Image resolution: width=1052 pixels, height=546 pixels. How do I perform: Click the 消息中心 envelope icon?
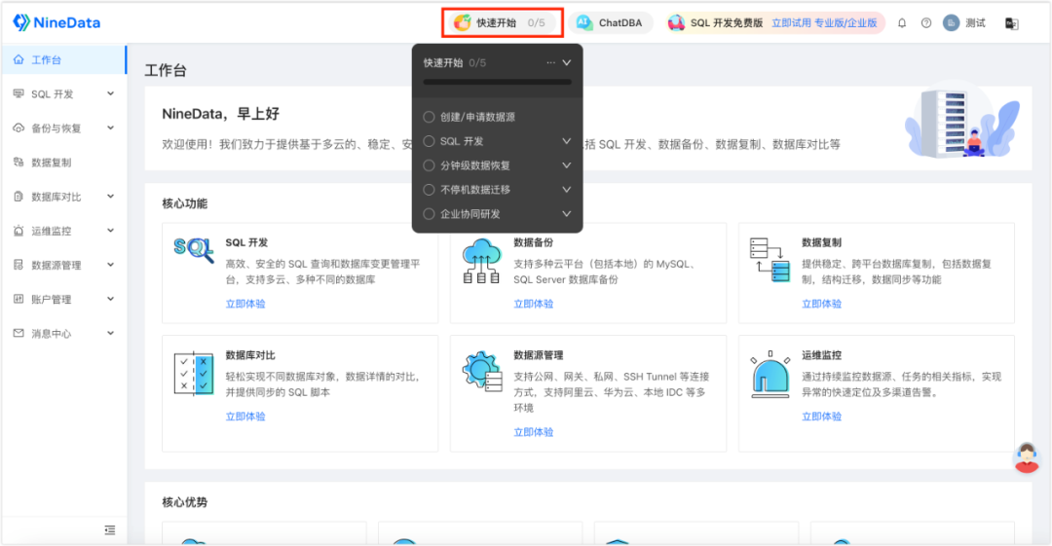19,334
